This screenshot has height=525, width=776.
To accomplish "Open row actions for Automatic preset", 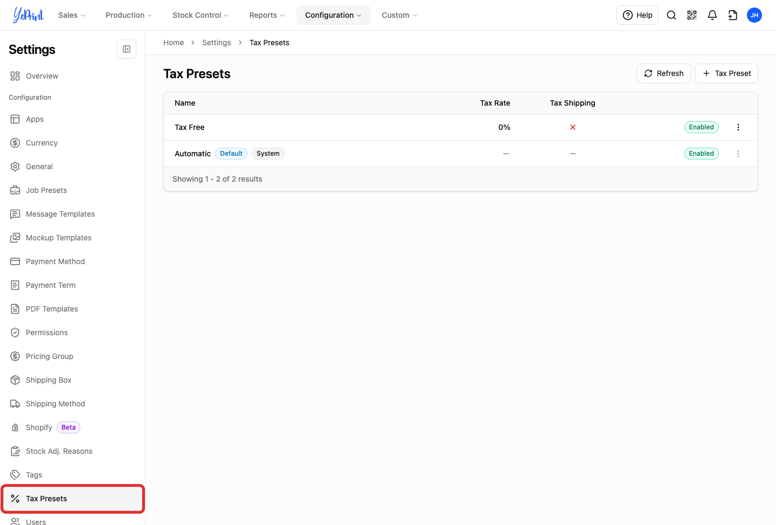I will pos(738,154).
